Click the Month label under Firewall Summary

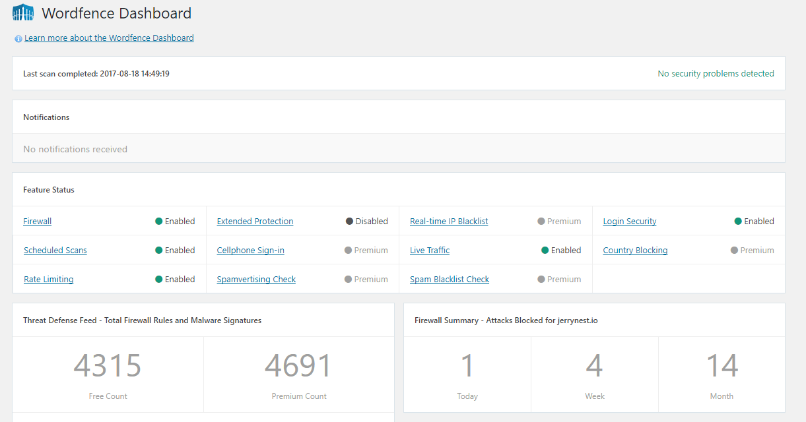(x=722, y=396)
